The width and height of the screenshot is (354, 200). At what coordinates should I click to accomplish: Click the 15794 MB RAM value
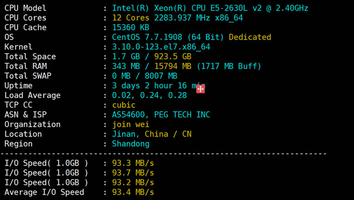pyautogui.click(x=173, y=66)
